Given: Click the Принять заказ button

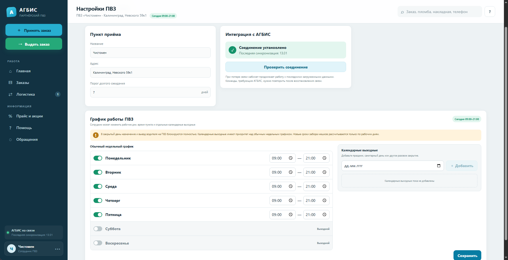Looking at the screenshot, I should click(34, 30).
